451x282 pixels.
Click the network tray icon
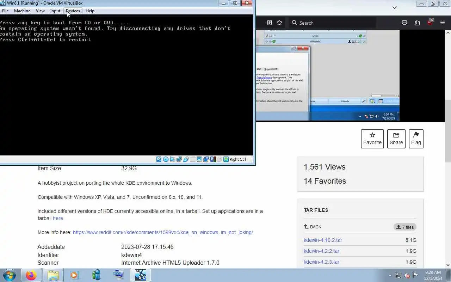(x=398, y=275)
